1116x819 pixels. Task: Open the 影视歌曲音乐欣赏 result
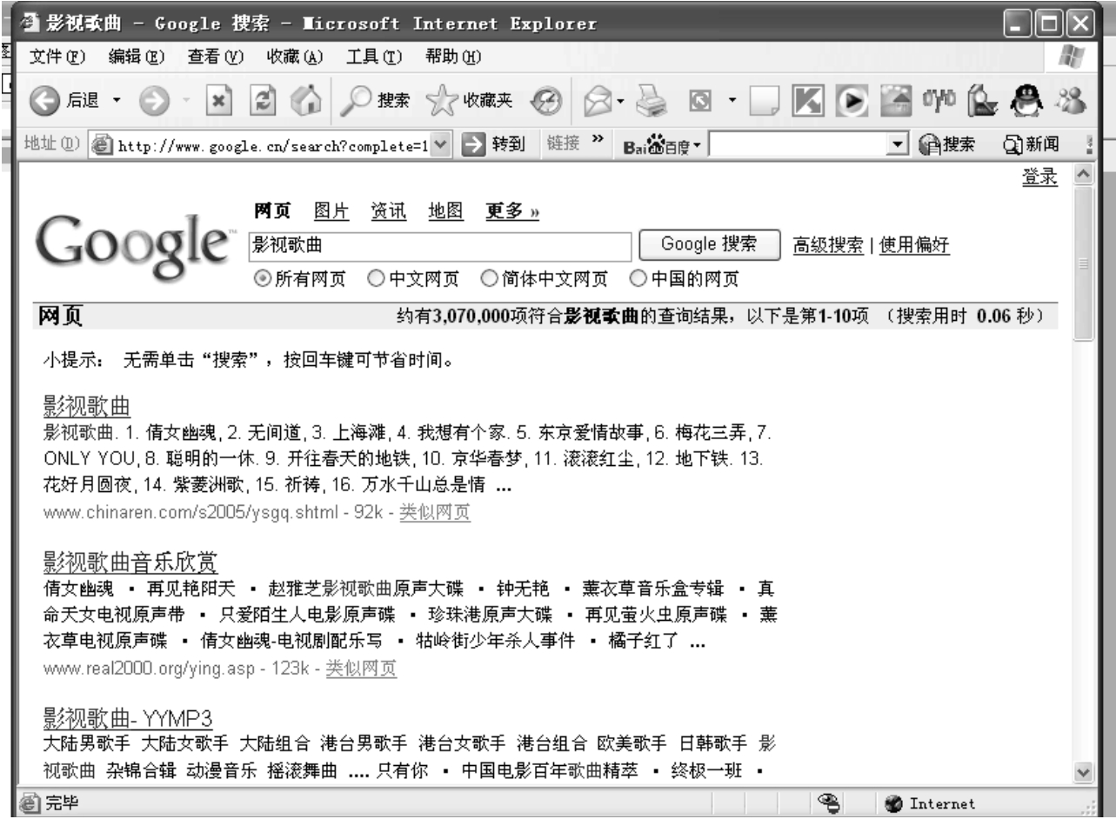[x=130, y=562]
